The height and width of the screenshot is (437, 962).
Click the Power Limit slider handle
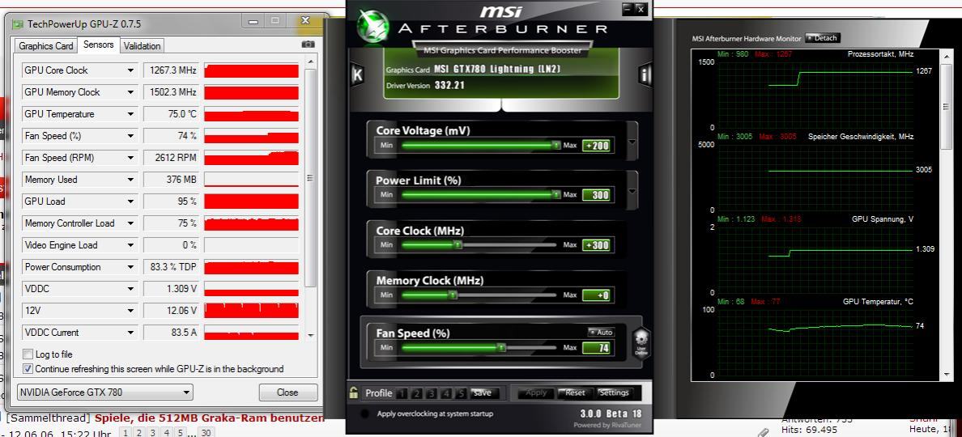(555, 195)
